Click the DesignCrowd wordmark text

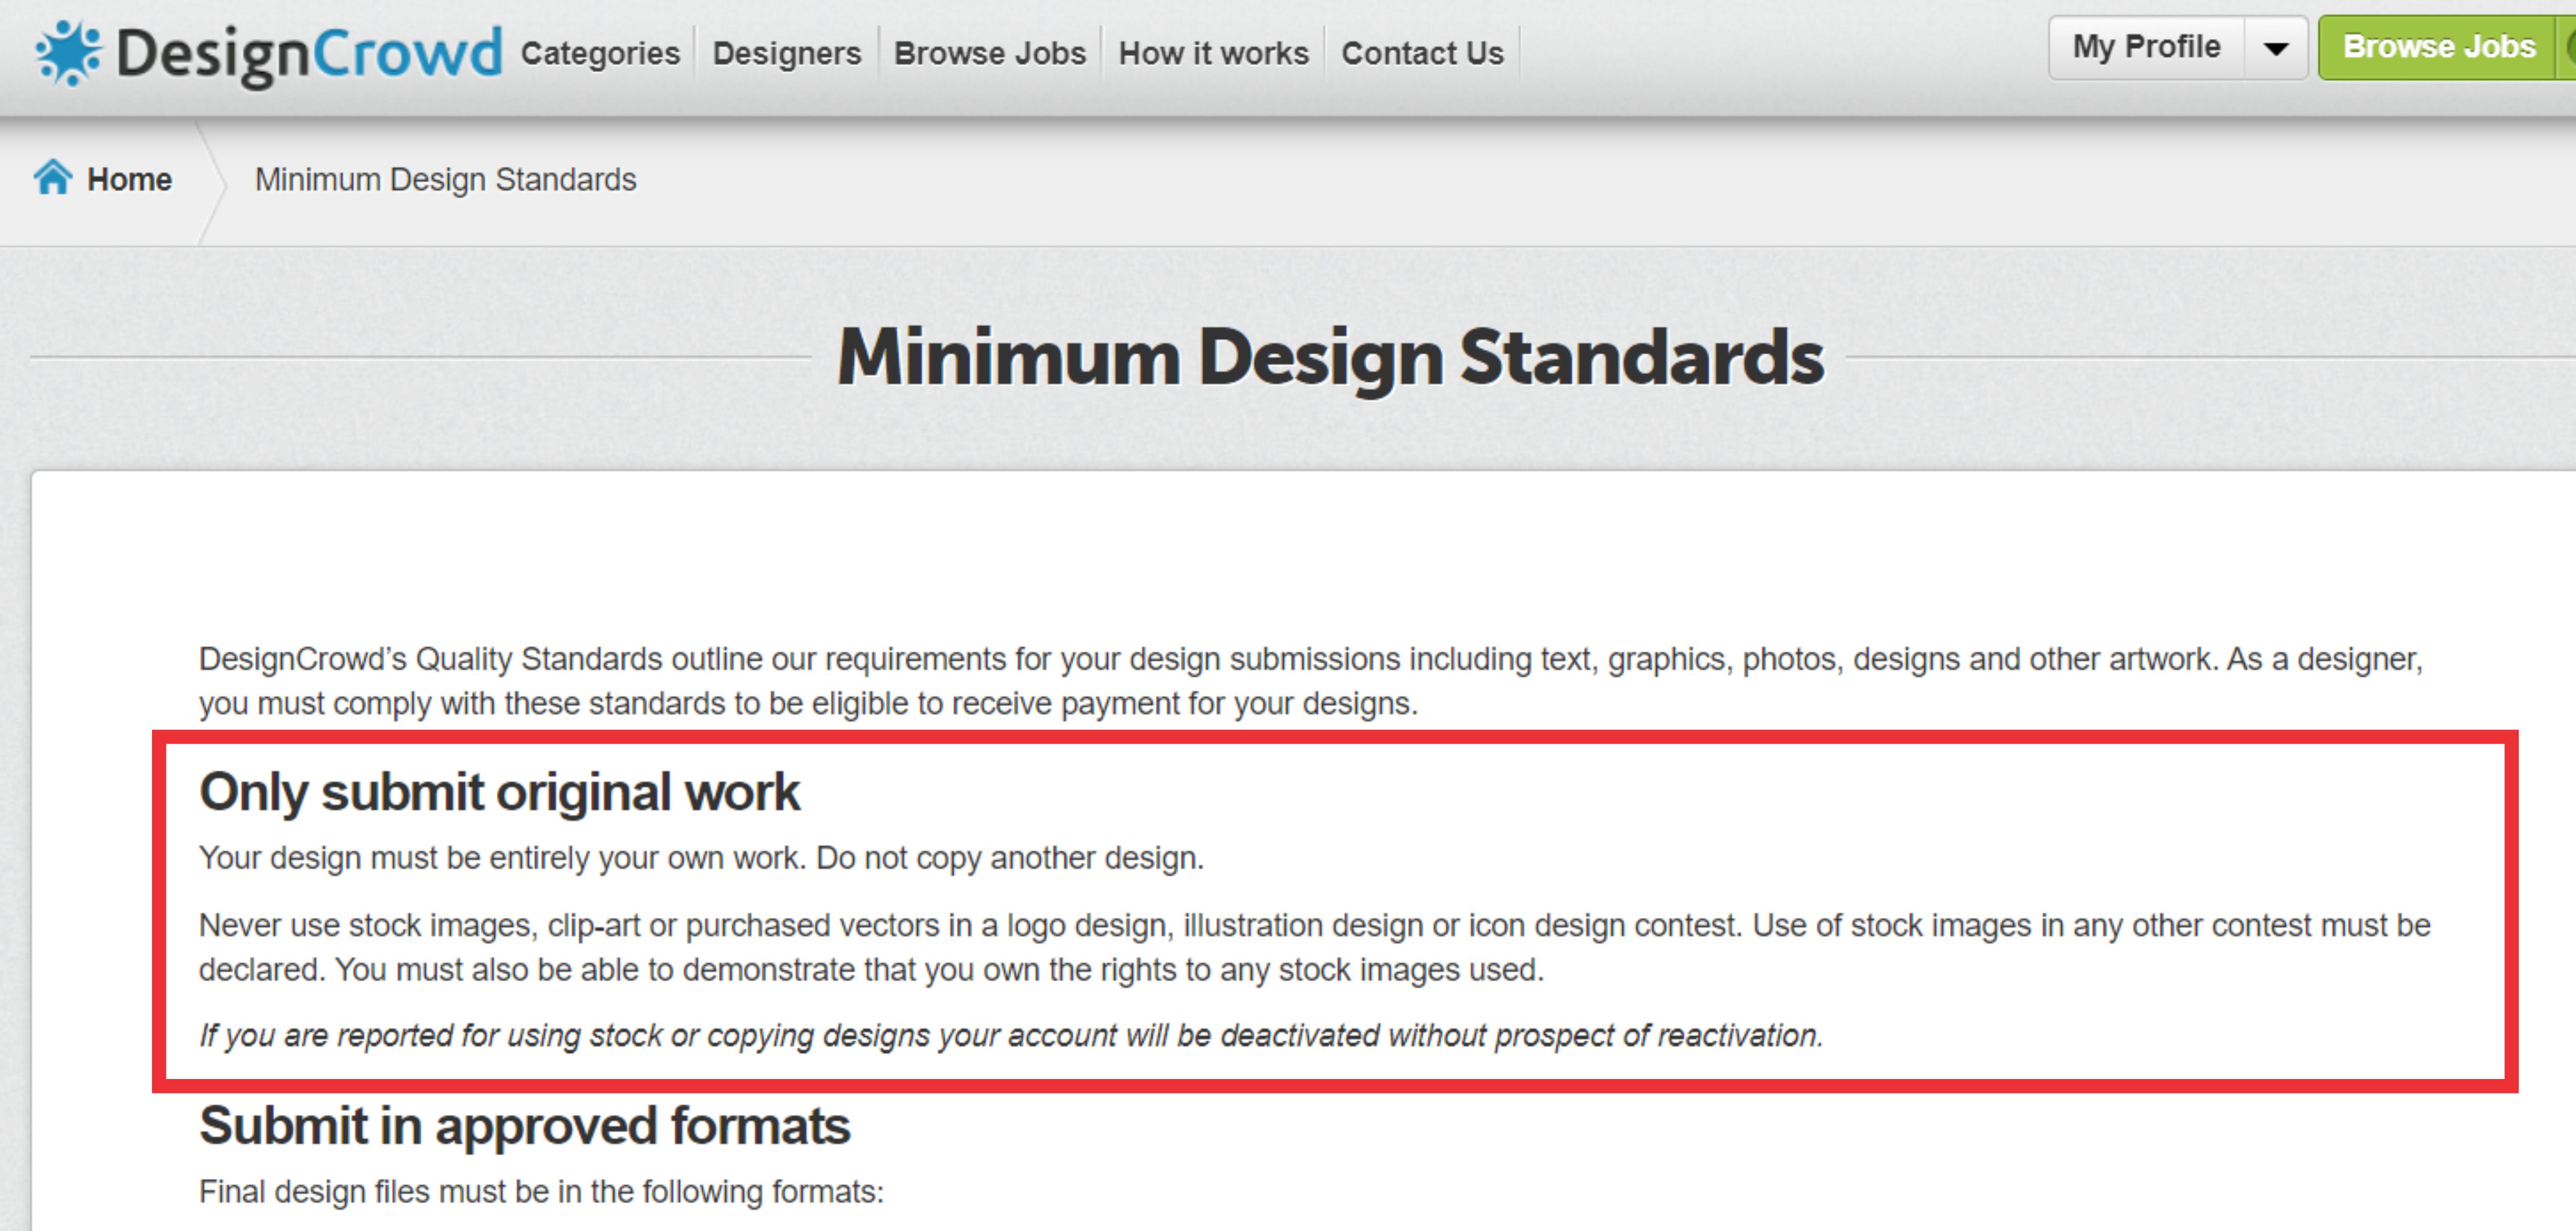coord(309,54)
